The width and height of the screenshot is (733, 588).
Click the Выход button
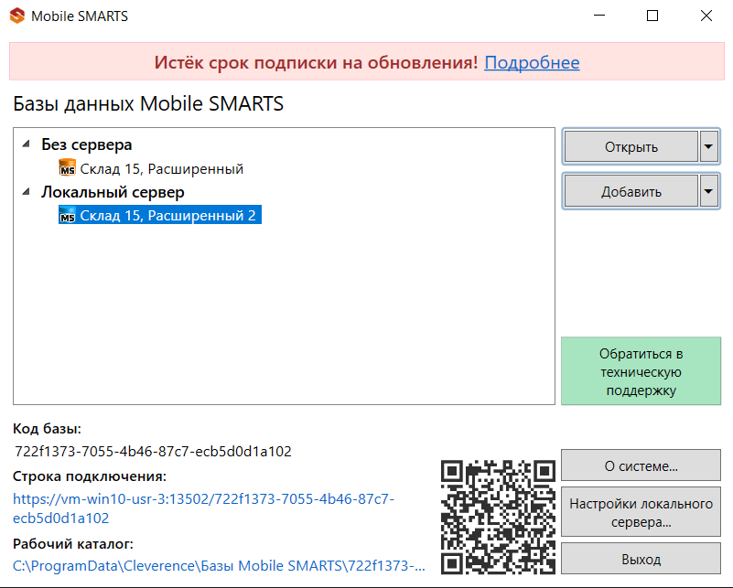click(641, 559)
